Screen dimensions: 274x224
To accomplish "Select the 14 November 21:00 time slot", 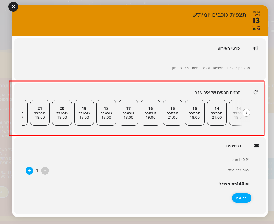I will click(x=217, y=113).
